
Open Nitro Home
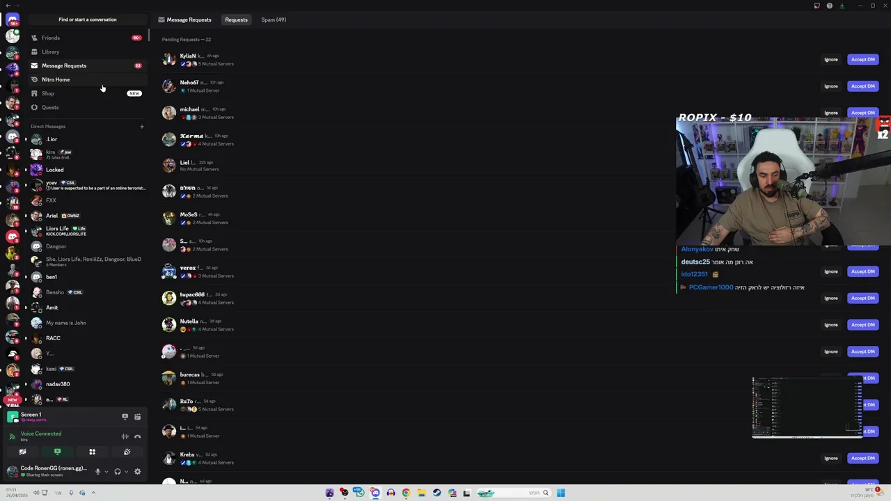87,79
